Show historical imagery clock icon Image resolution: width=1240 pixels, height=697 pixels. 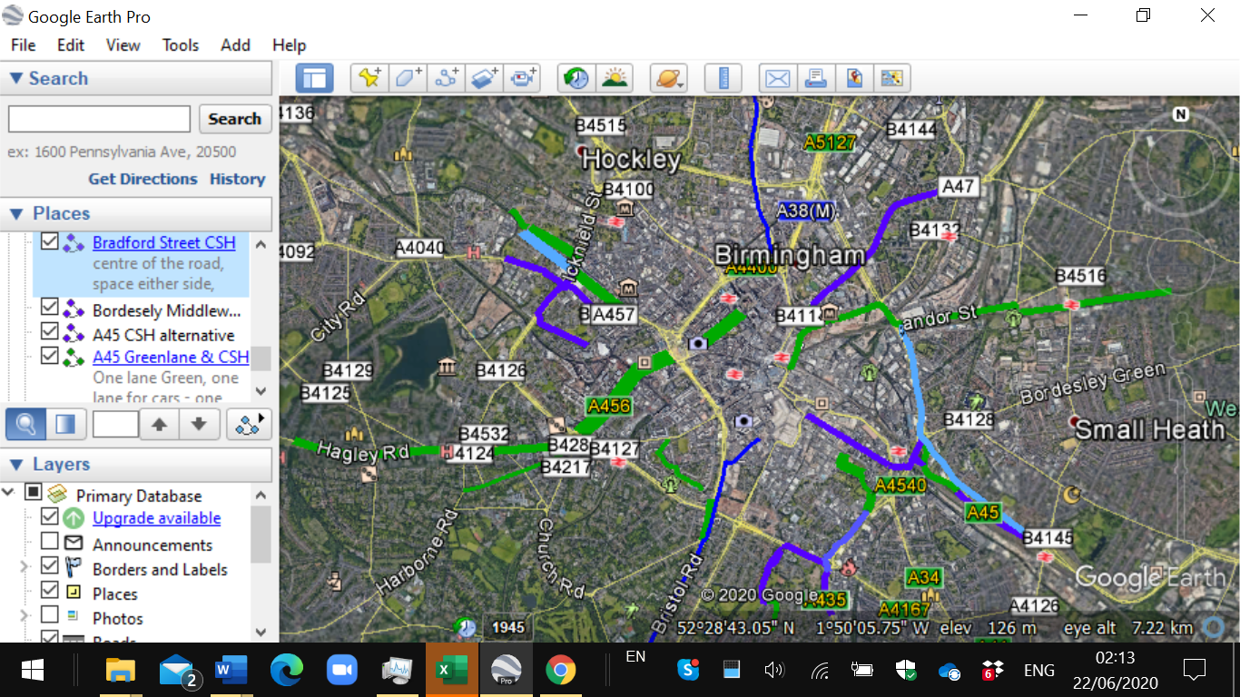tap(576, 78)
